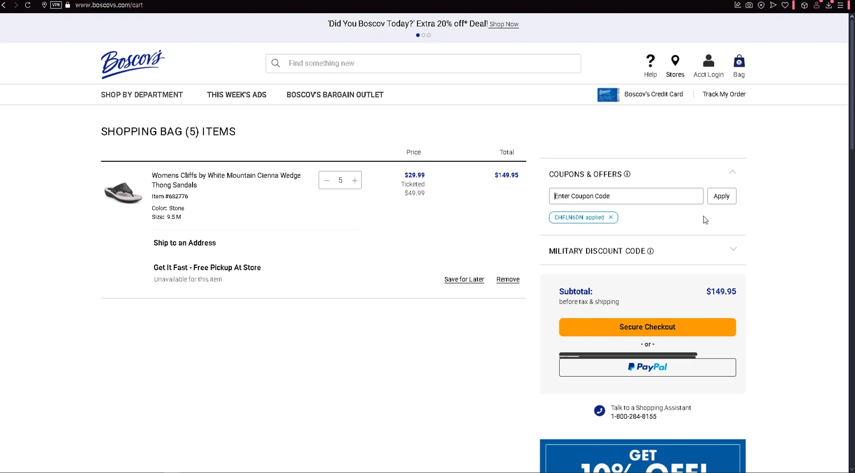The image size is (855, 473).
Task: Click Shop Now in promo banner
Action: pyautogui.click(x=504, y=25)
